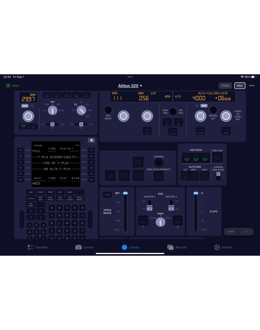This screenshot has width=260, height=330.
Task: Select the Cockpit tab
Action: click(130, 247)
